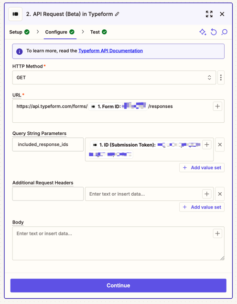Expand panel with fullscreen arrows icon

[x=209, y=14]
